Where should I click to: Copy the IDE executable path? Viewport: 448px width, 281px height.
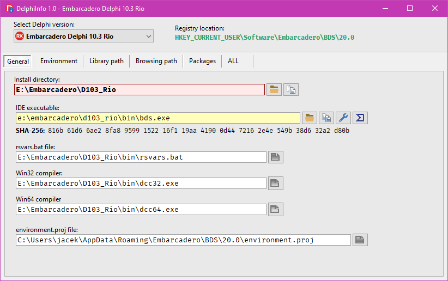326,118
